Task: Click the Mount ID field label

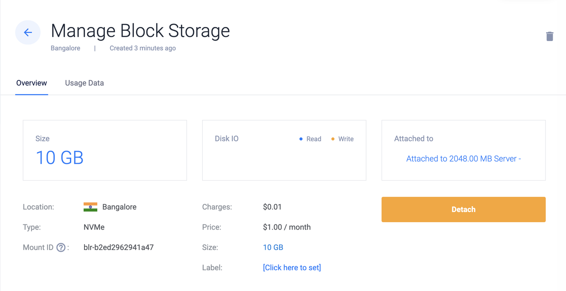Action: (38, 247)
